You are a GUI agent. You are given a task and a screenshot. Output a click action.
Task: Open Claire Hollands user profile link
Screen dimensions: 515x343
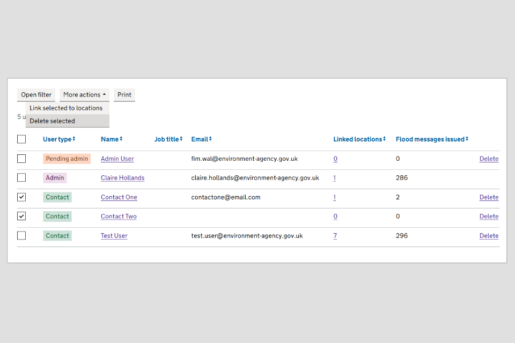122,178
